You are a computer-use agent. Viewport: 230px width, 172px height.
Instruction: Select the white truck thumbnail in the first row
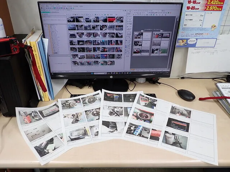click(87, 19)
